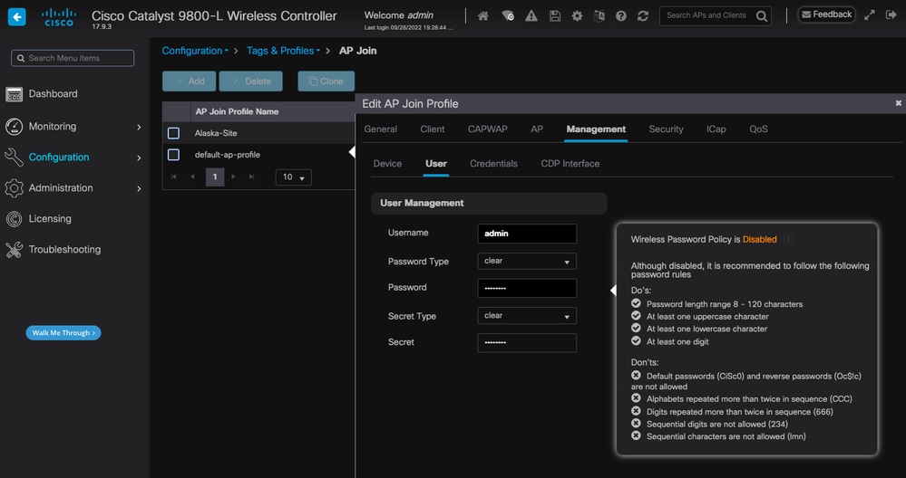This screenshot has width=906, height=478.
Task: Switch to the Security tab
Action: click(x=666, y=129)
